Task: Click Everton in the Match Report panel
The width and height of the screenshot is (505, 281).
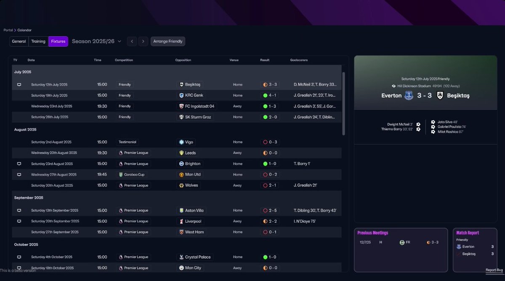Action: click(468, 247)
